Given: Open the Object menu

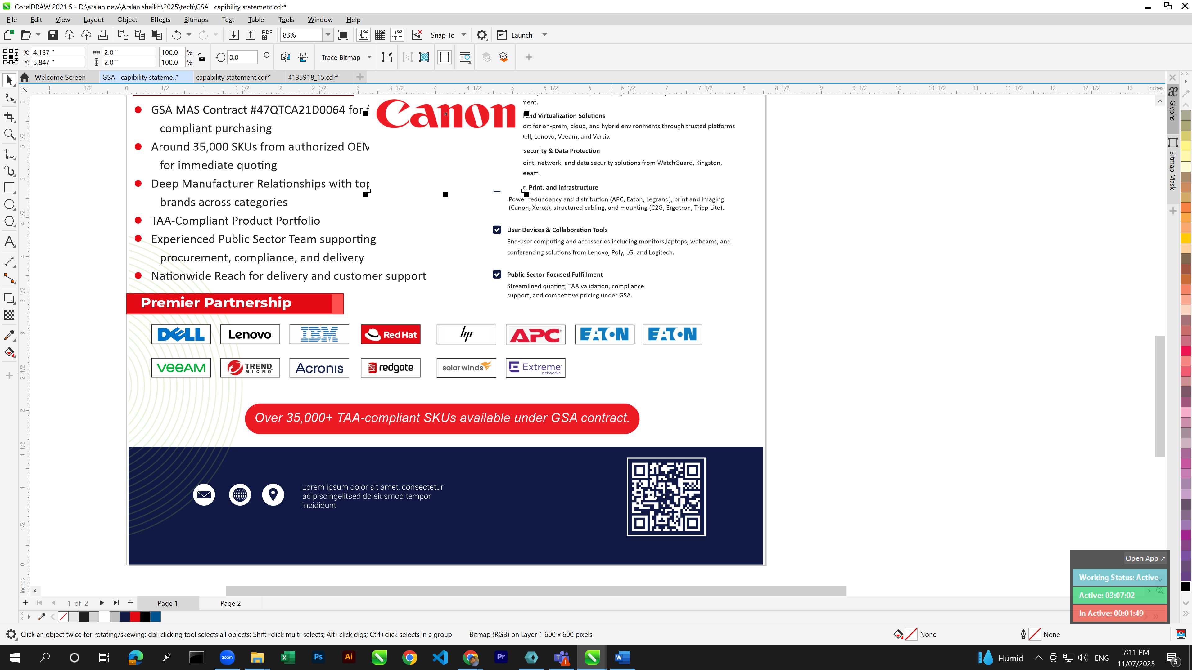Looking at the screenshot, I should [x=127, y=20].
